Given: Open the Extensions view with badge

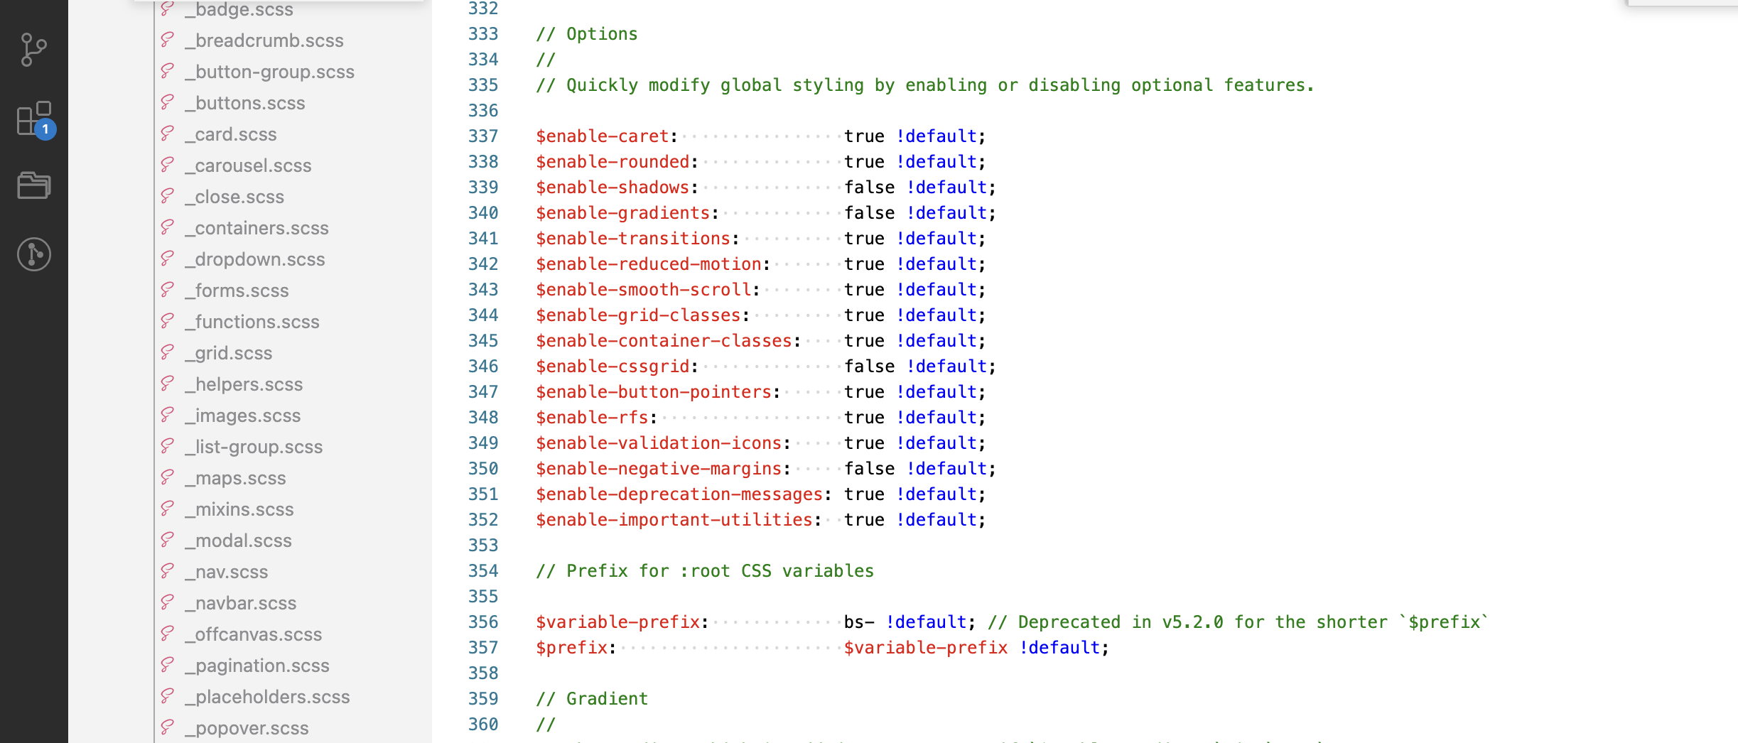Looking at the screenshot, I should (35, 119).
